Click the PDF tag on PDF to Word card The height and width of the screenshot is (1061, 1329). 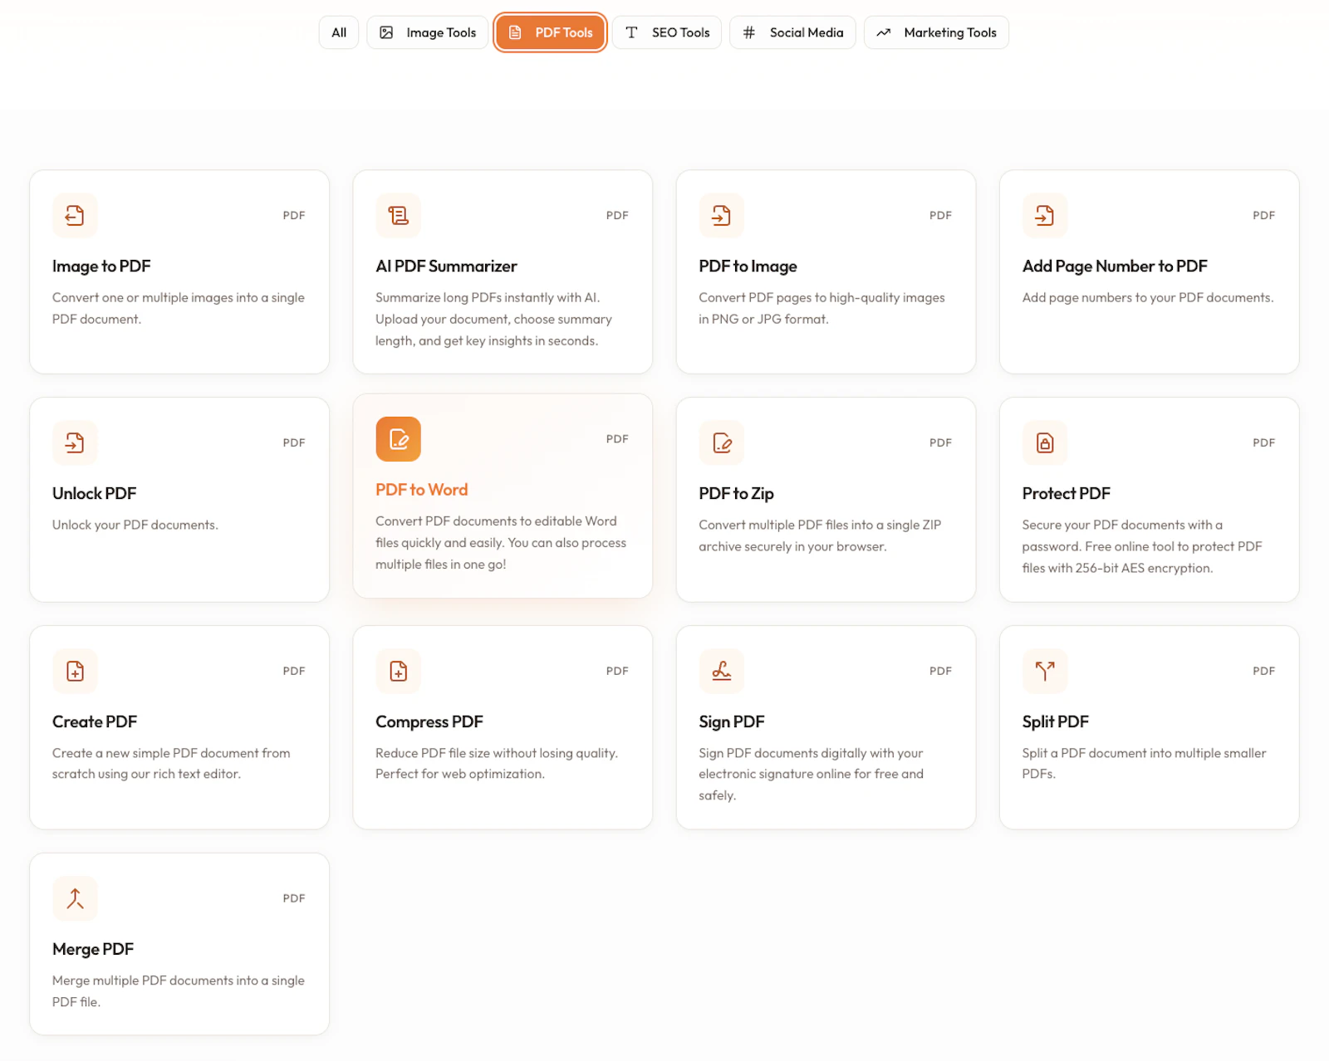point(617,438)
